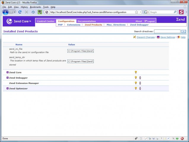Viewport: 189px width, 142px height.
Task: Click the Zend Optimizer info figure icon
Action: [140, 88]
